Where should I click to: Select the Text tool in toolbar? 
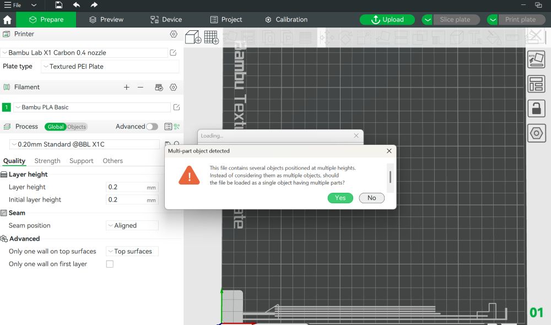(x=475, y=37)
